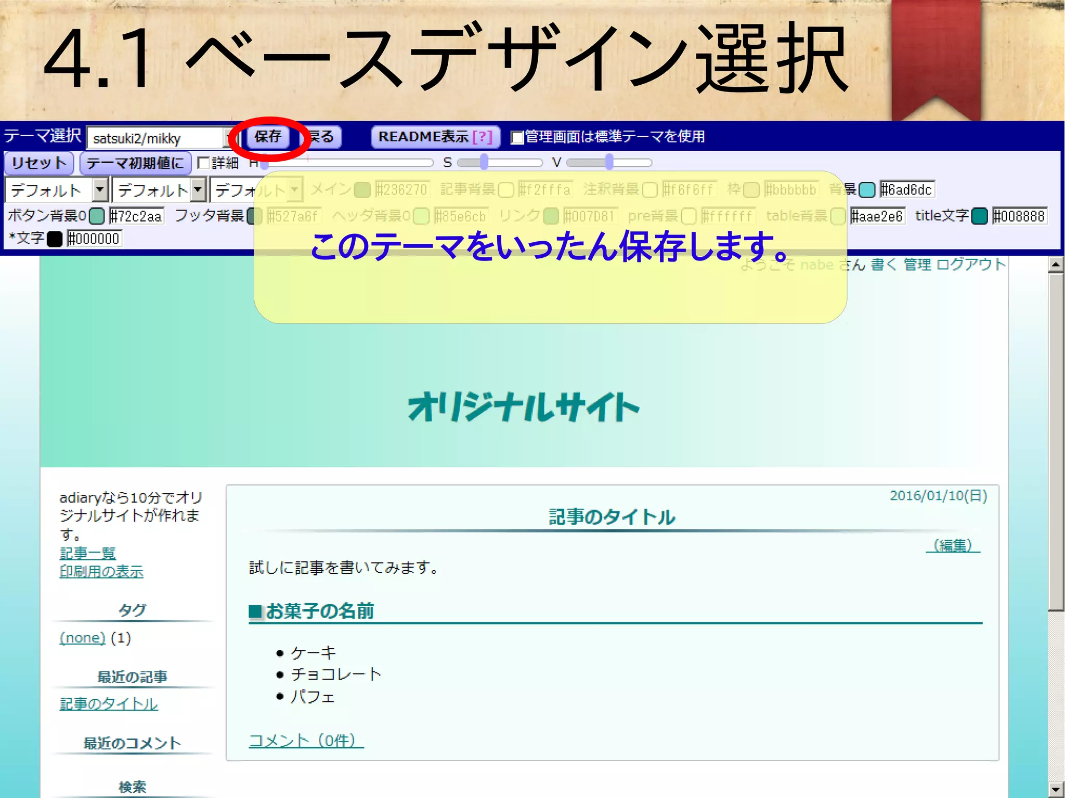Click the ケーキ list item
The width and height of the screenshot is (1065, 798).
coord(313,652)
